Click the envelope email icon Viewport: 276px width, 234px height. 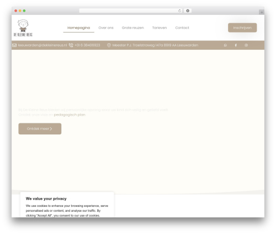tap(14, 45)
